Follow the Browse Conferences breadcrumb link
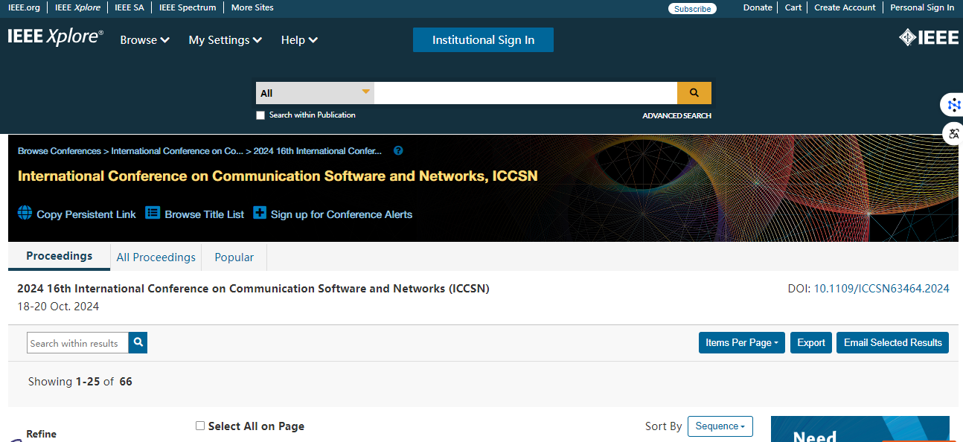Image resolution: width=963 pixels, height=442 pixels. pos(60,151)
